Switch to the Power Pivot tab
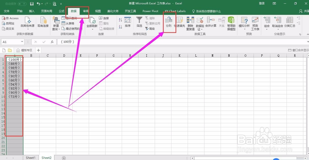This screenshot has width=309, height=160. tap(150, 11)
